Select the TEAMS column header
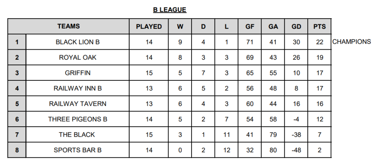Image resolution: width=381 pixels, height=166 pixels. (x=68, y=26)
